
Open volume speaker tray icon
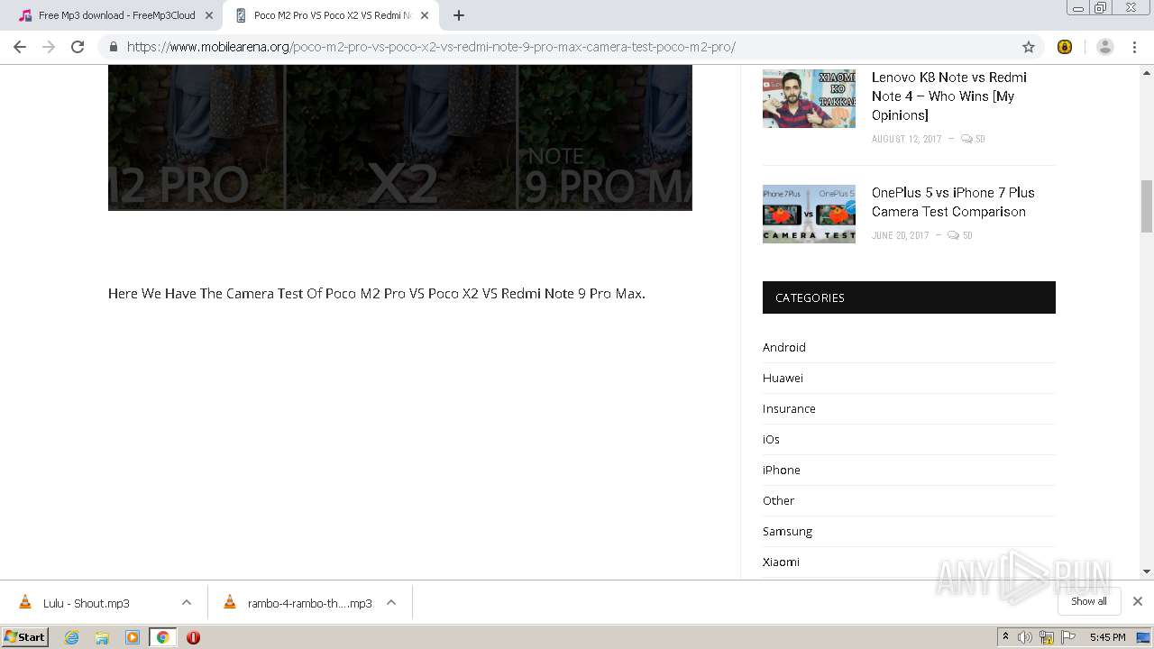pos(1025,637)
